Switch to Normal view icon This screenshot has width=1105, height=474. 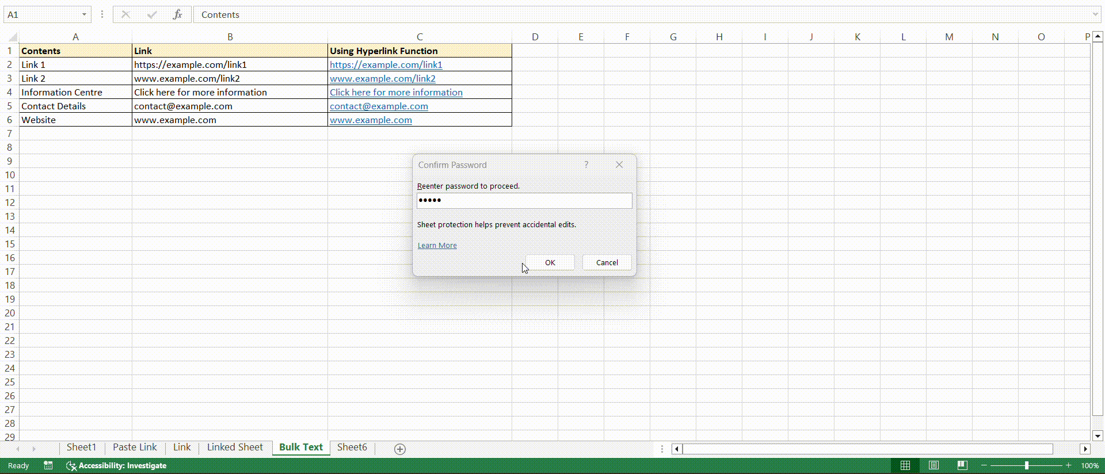(905, 465)
